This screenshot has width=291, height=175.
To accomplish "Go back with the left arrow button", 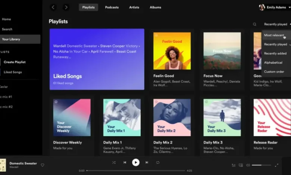I will pos(53,7).
